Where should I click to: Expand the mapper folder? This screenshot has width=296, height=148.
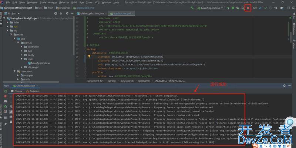point(18,75)
